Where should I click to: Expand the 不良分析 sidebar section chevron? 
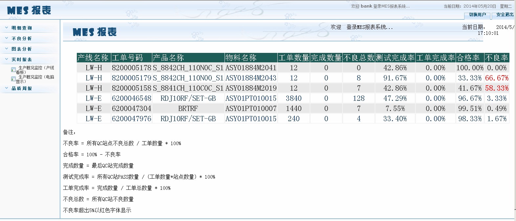[7, 38]
